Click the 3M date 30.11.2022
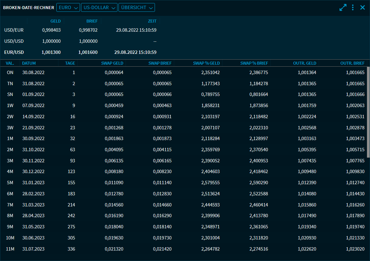The width and height of the screenshot is (370, 261). [33, 161]
